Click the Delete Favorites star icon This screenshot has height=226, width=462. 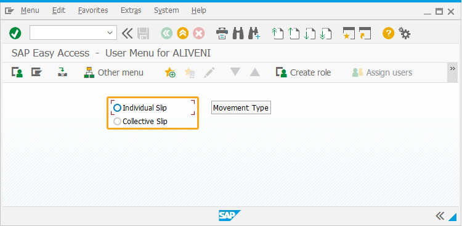pyautogui.click(x=190, y=72)
